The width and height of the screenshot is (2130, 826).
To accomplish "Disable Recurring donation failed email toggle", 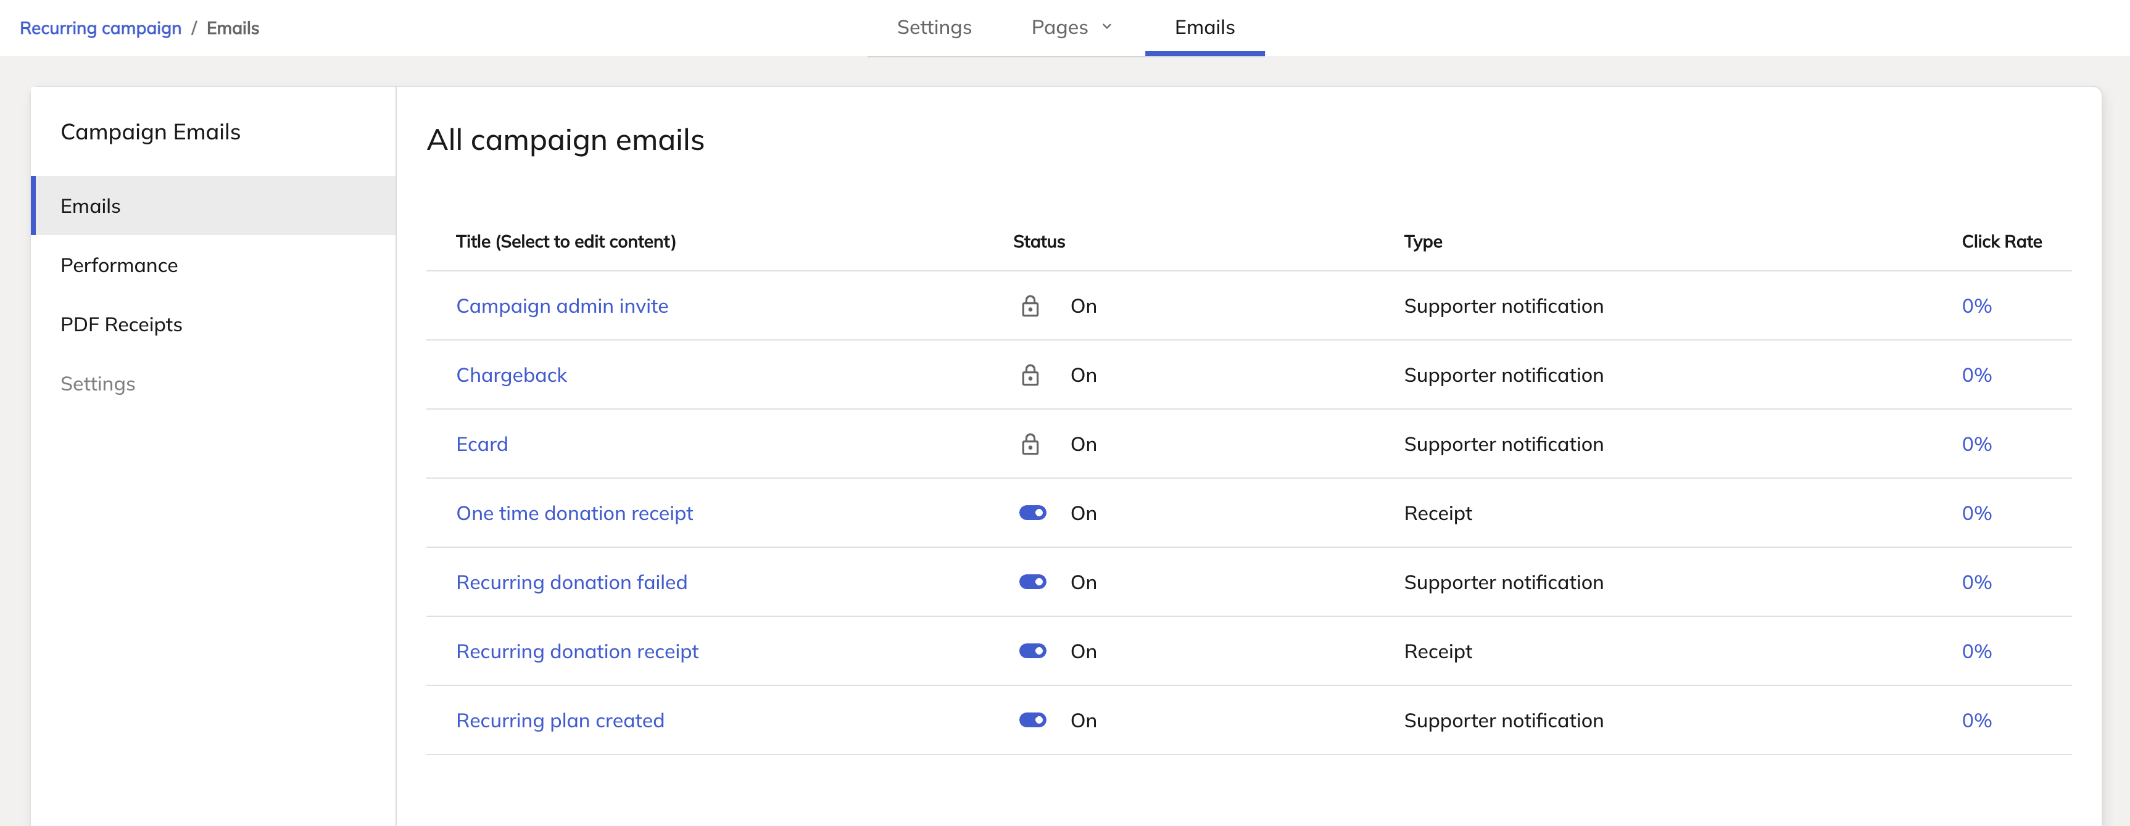I will (x=1032, y=582).
